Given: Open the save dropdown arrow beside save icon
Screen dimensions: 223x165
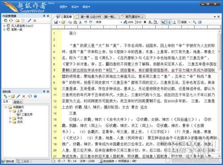Looking at the screenshot, I should coord(59,22).
